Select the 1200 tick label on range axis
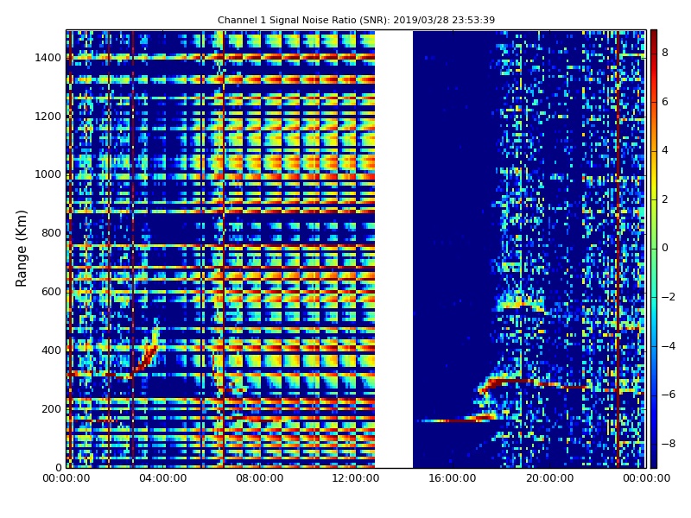This screenshot has height=518, width=691. 48,117
